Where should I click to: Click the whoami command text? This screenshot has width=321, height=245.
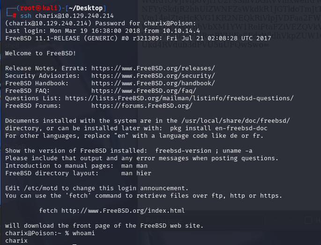(x=84, y=233)
